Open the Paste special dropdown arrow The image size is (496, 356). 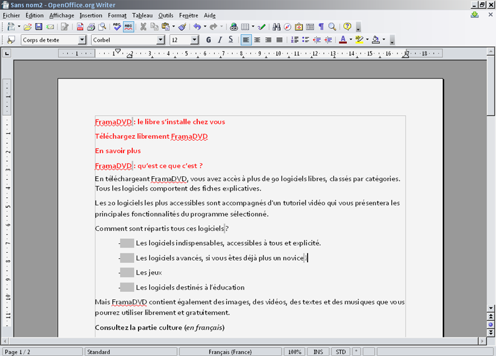coord(173,27)
